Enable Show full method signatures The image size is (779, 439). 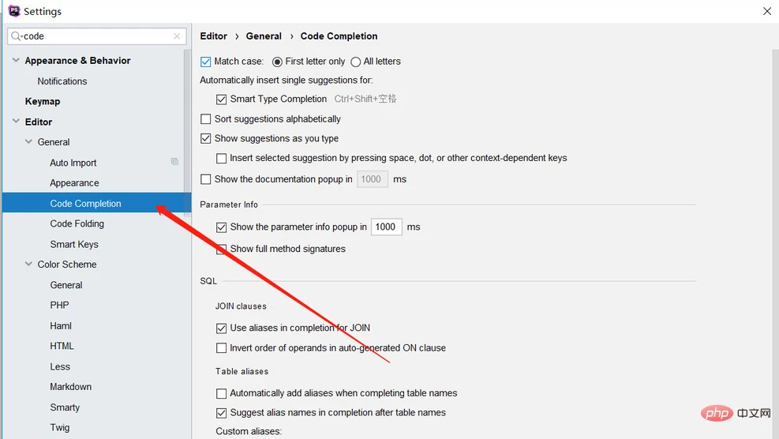(222, 250)
